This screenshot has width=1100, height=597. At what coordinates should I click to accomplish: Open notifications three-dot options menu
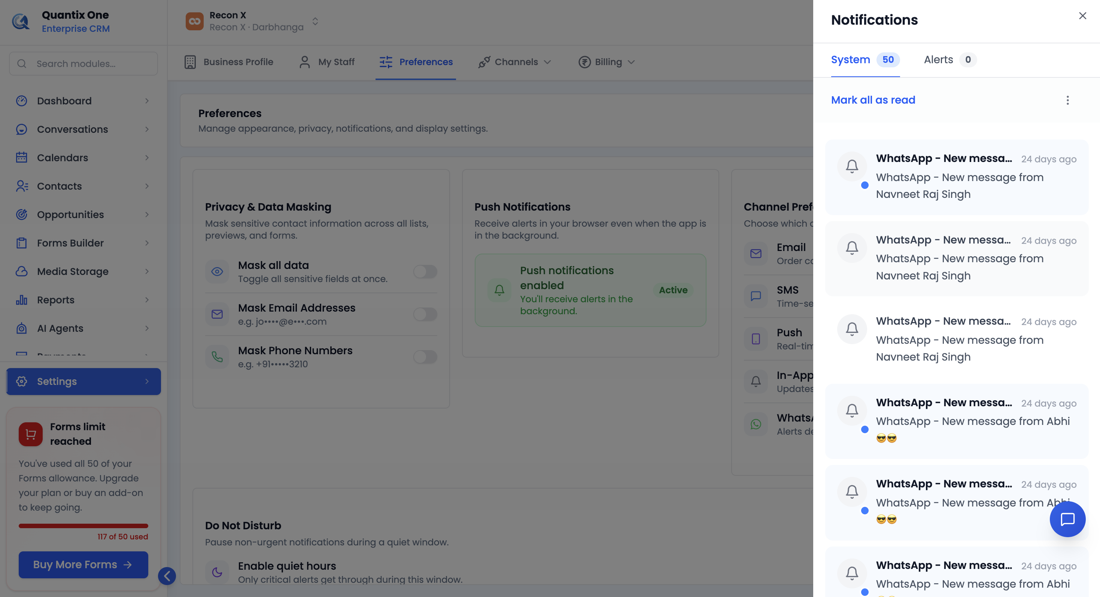(x=1067, y=100)
